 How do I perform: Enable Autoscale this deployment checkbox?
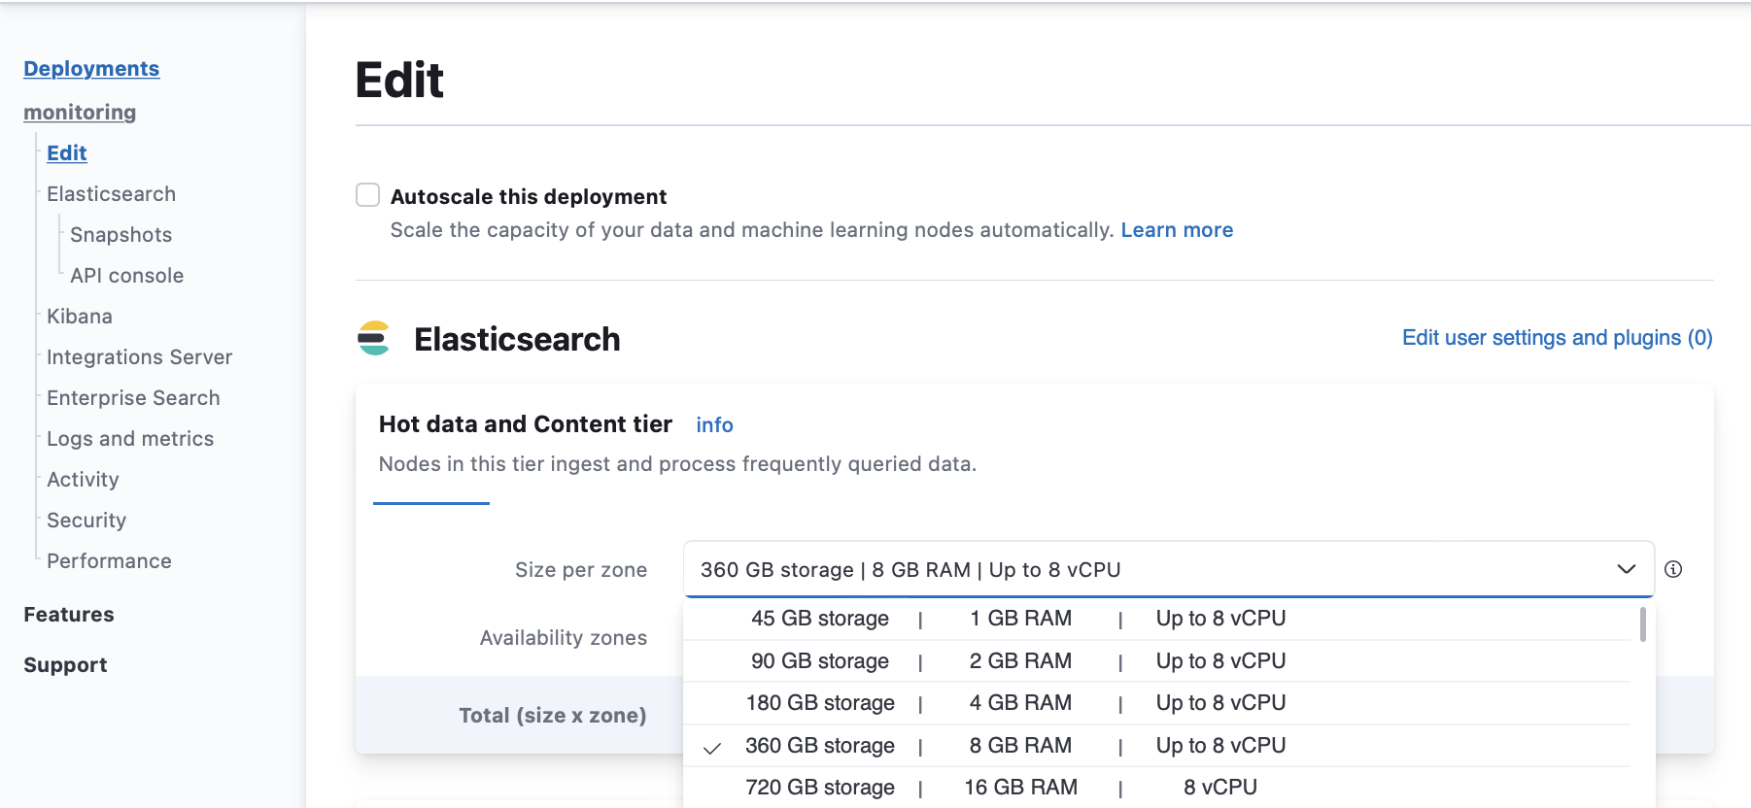[367, 195]
